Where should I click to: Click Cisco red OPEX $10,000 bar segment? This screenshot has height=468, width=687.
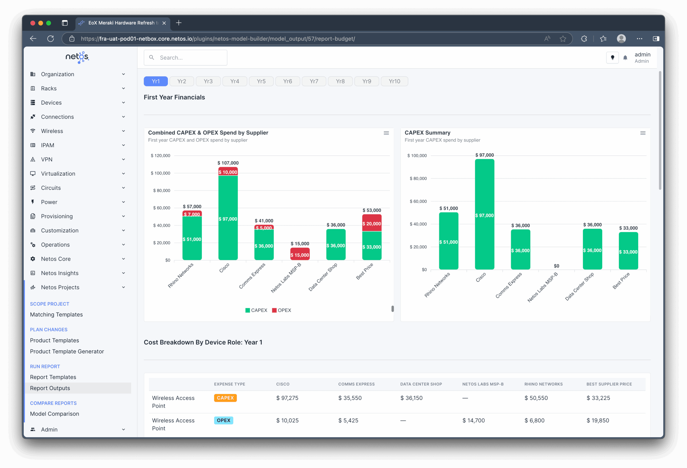point(228,172)
